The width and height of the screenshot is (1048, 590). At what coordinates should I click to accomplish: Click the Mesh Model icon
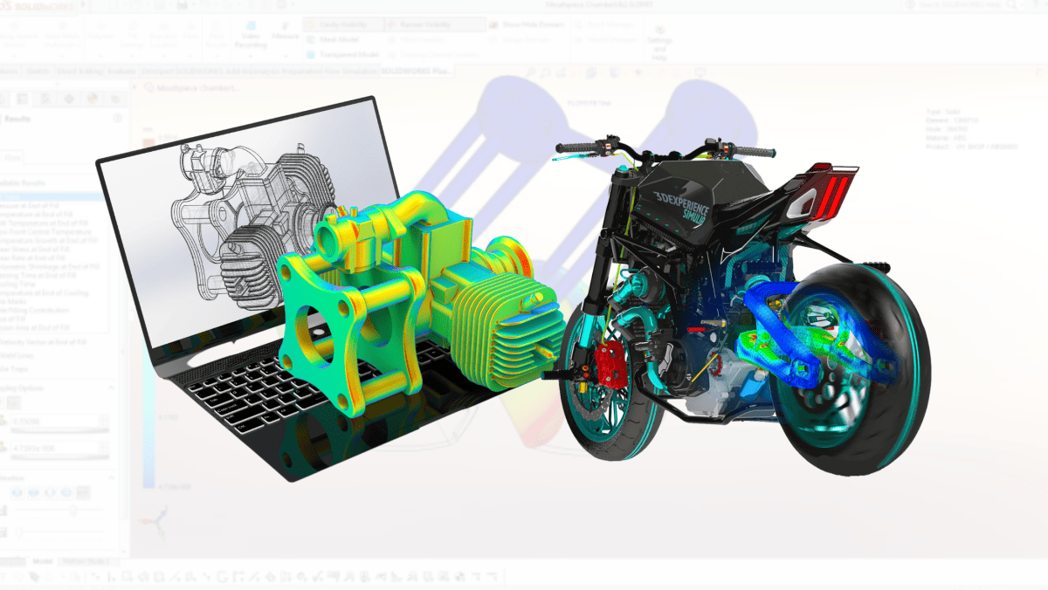312,39
